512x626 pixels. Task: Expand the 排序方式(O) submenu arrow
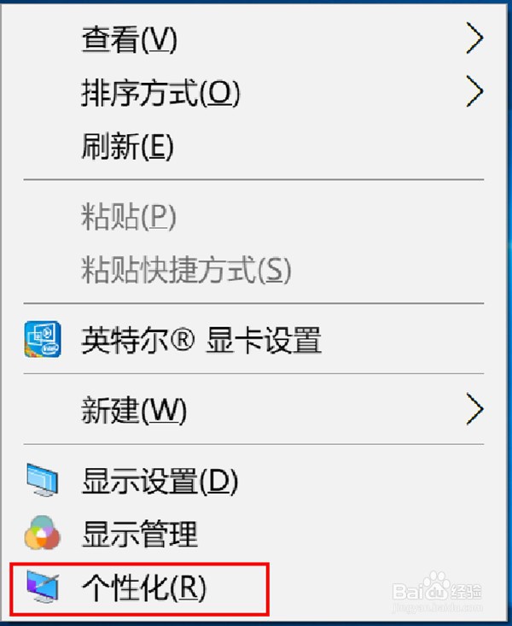(x=474, y=92)
